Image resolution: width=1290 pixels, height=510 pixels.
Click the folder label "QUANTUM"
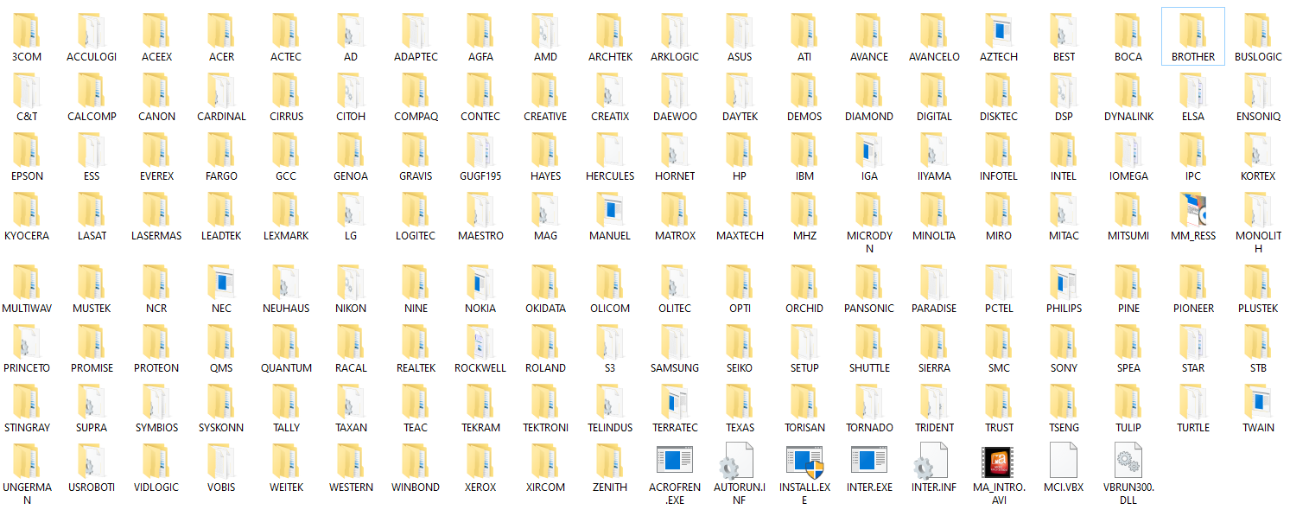click(x=286, y=368)
